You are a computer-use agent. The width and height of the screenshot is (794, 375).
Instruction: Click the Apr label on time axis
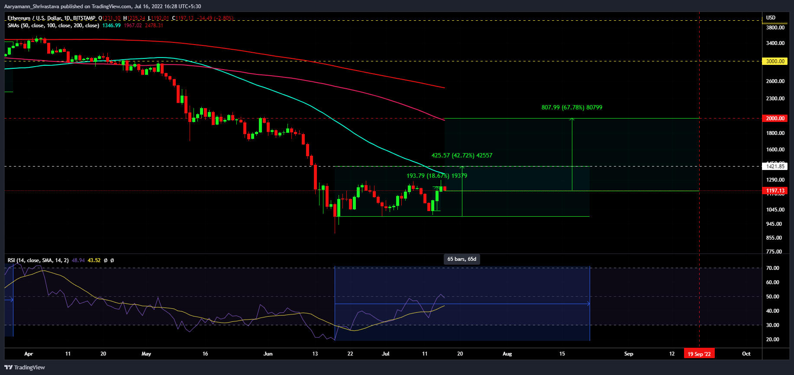point(29,354)
